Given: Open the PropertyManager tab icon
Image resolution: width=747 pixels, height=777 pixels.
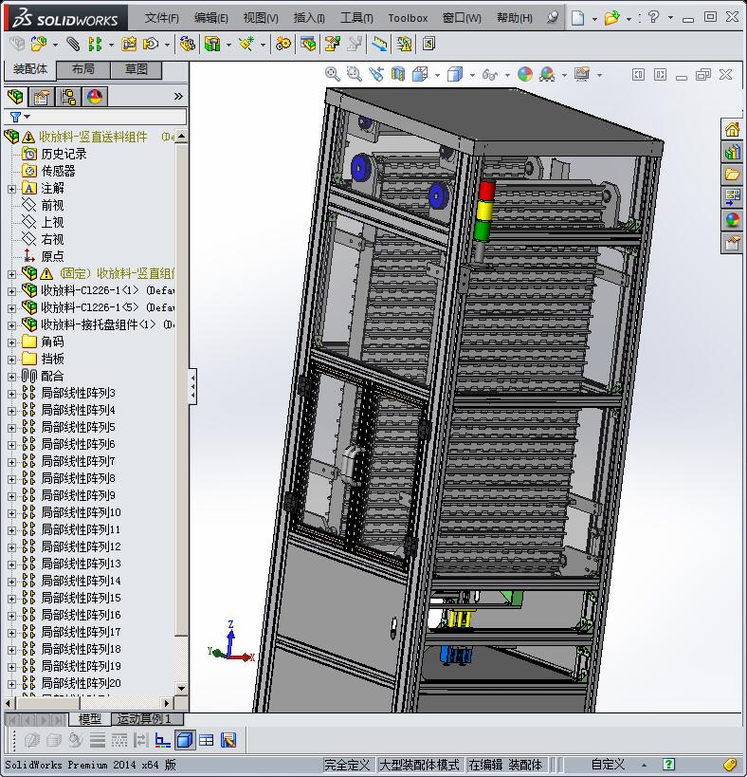Looking at the screenshot, I should pos(42,97).
